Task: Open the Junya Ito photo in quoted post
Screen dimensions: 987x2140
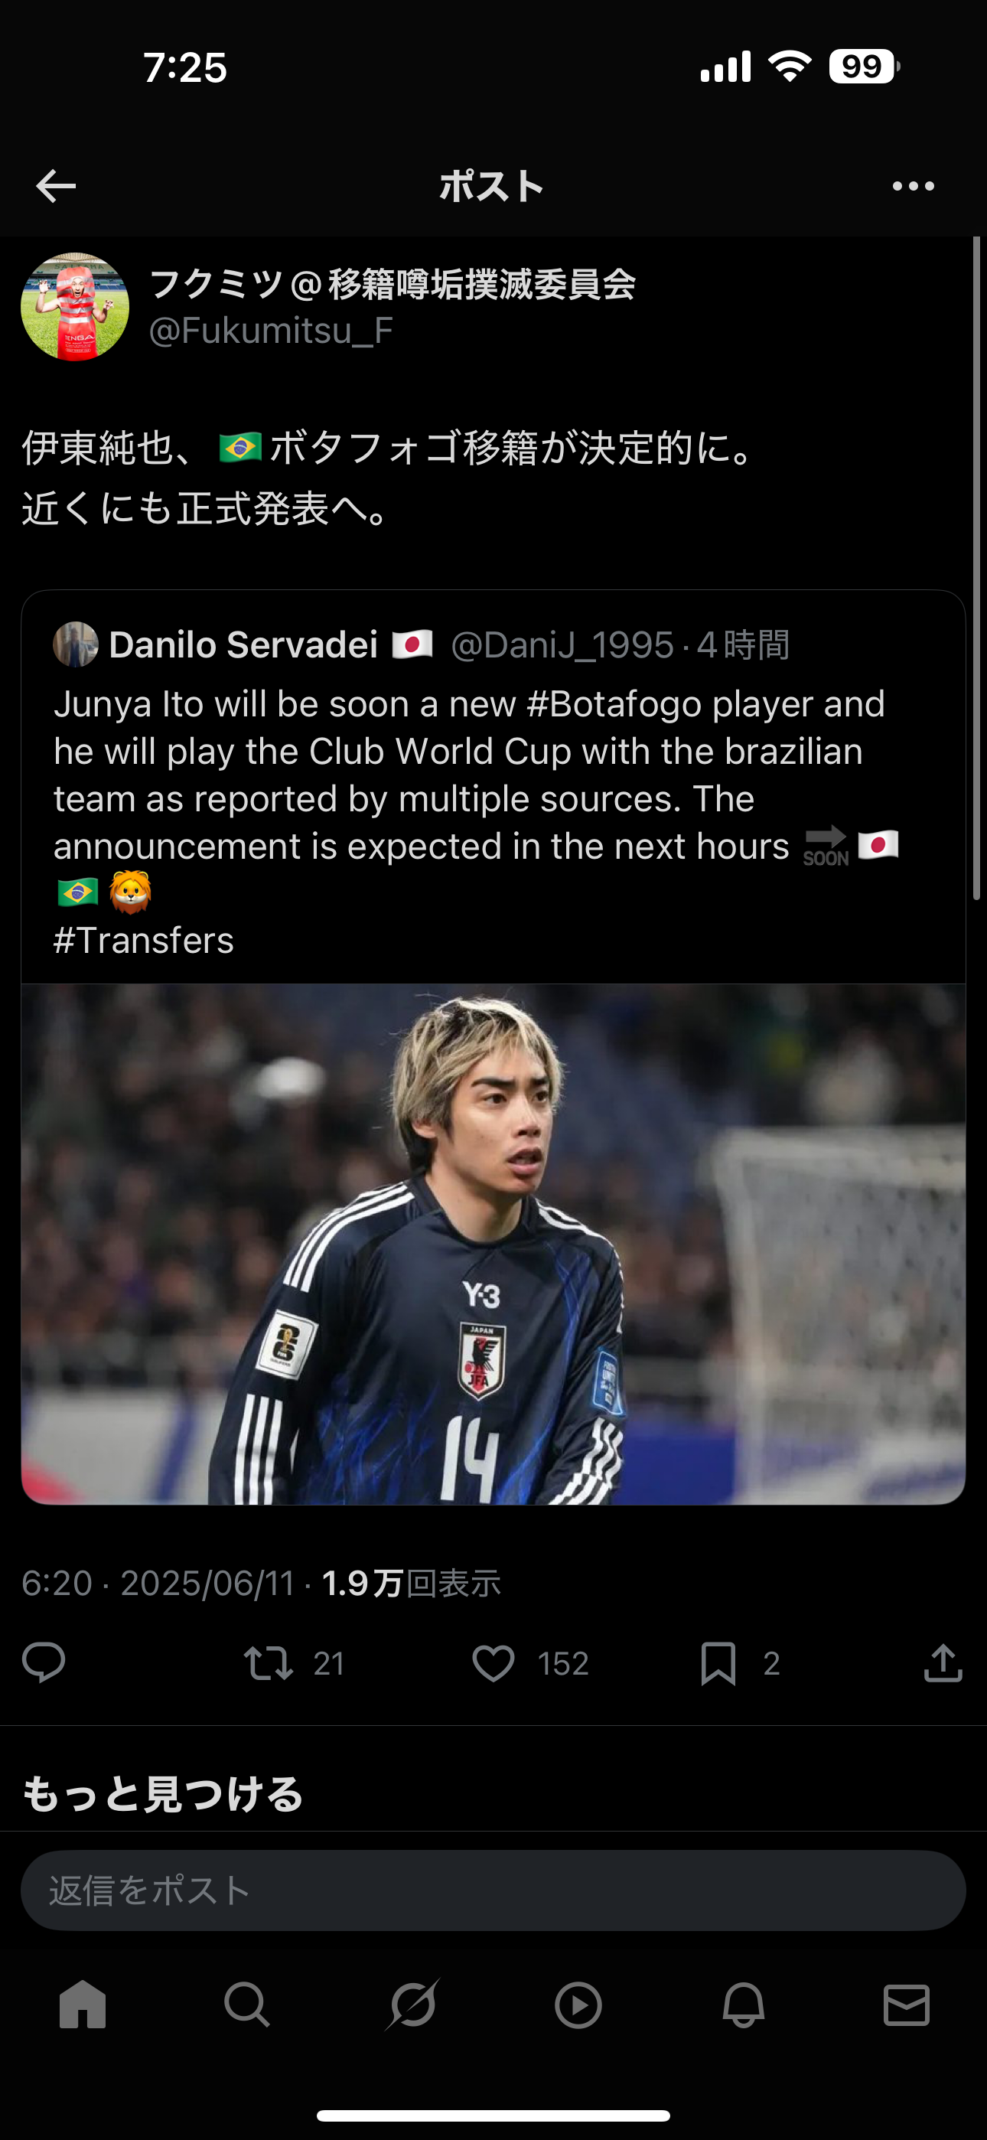Action: (x=493, y=1244)
